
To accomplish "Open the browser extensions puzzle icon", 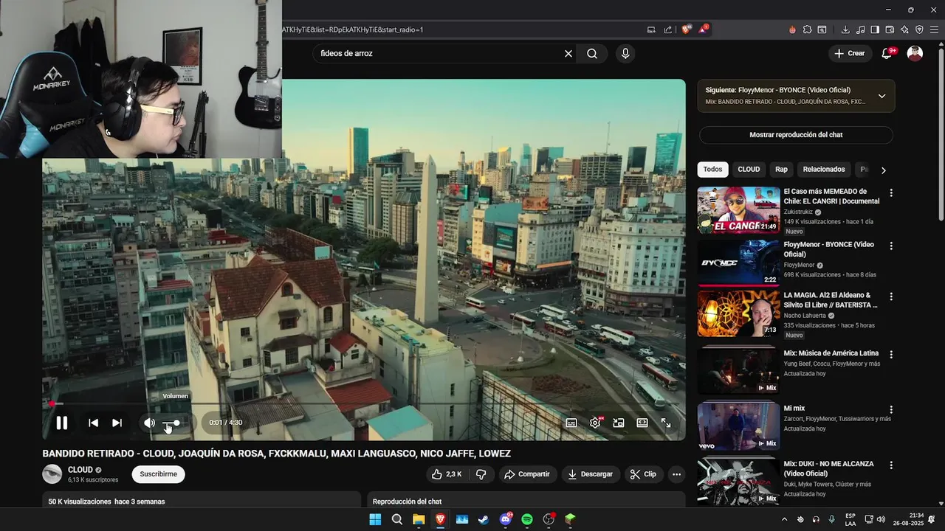I will coord(807,29).
